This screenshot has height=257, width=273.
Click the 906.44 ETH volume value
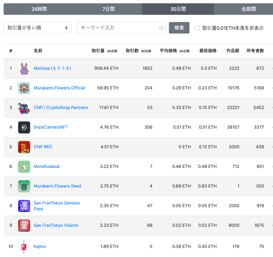pos(106,68)
